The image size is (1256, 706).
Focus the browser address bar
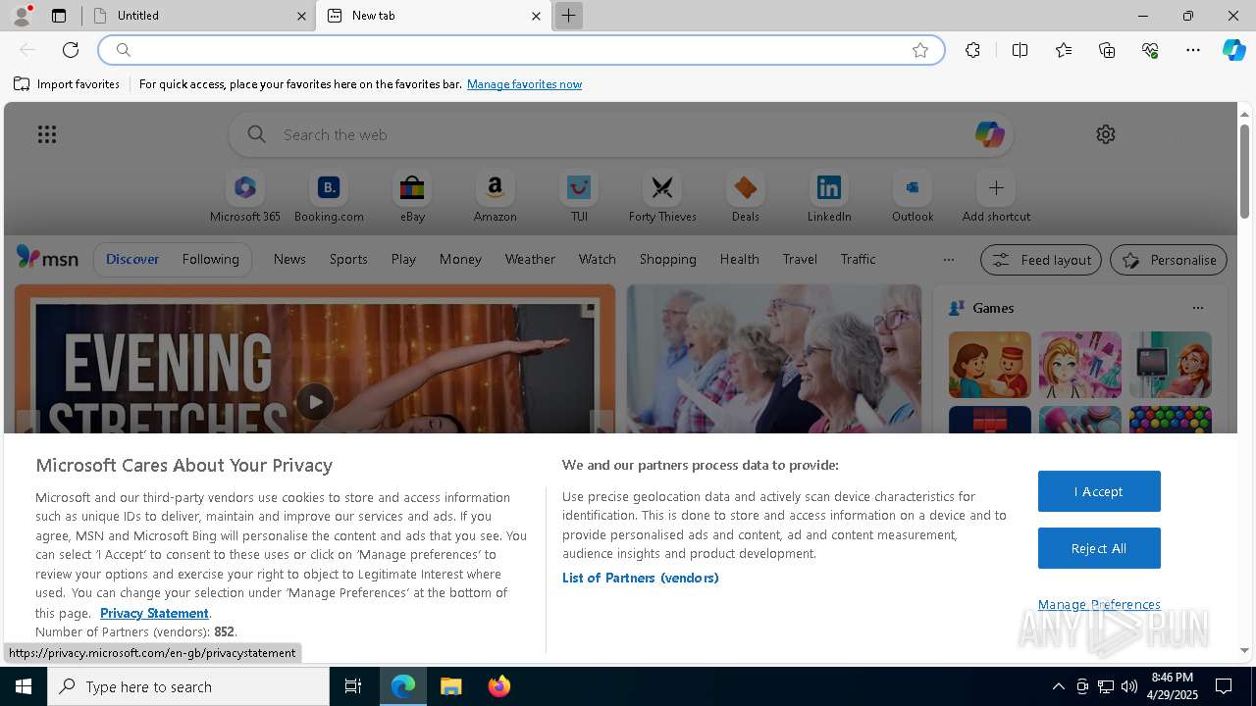[x=520, y=50]
